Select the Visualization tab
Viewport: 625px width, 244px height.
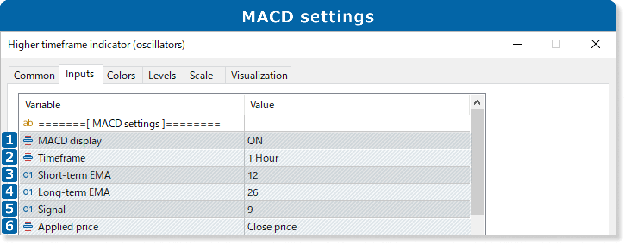tap(259, 76)
